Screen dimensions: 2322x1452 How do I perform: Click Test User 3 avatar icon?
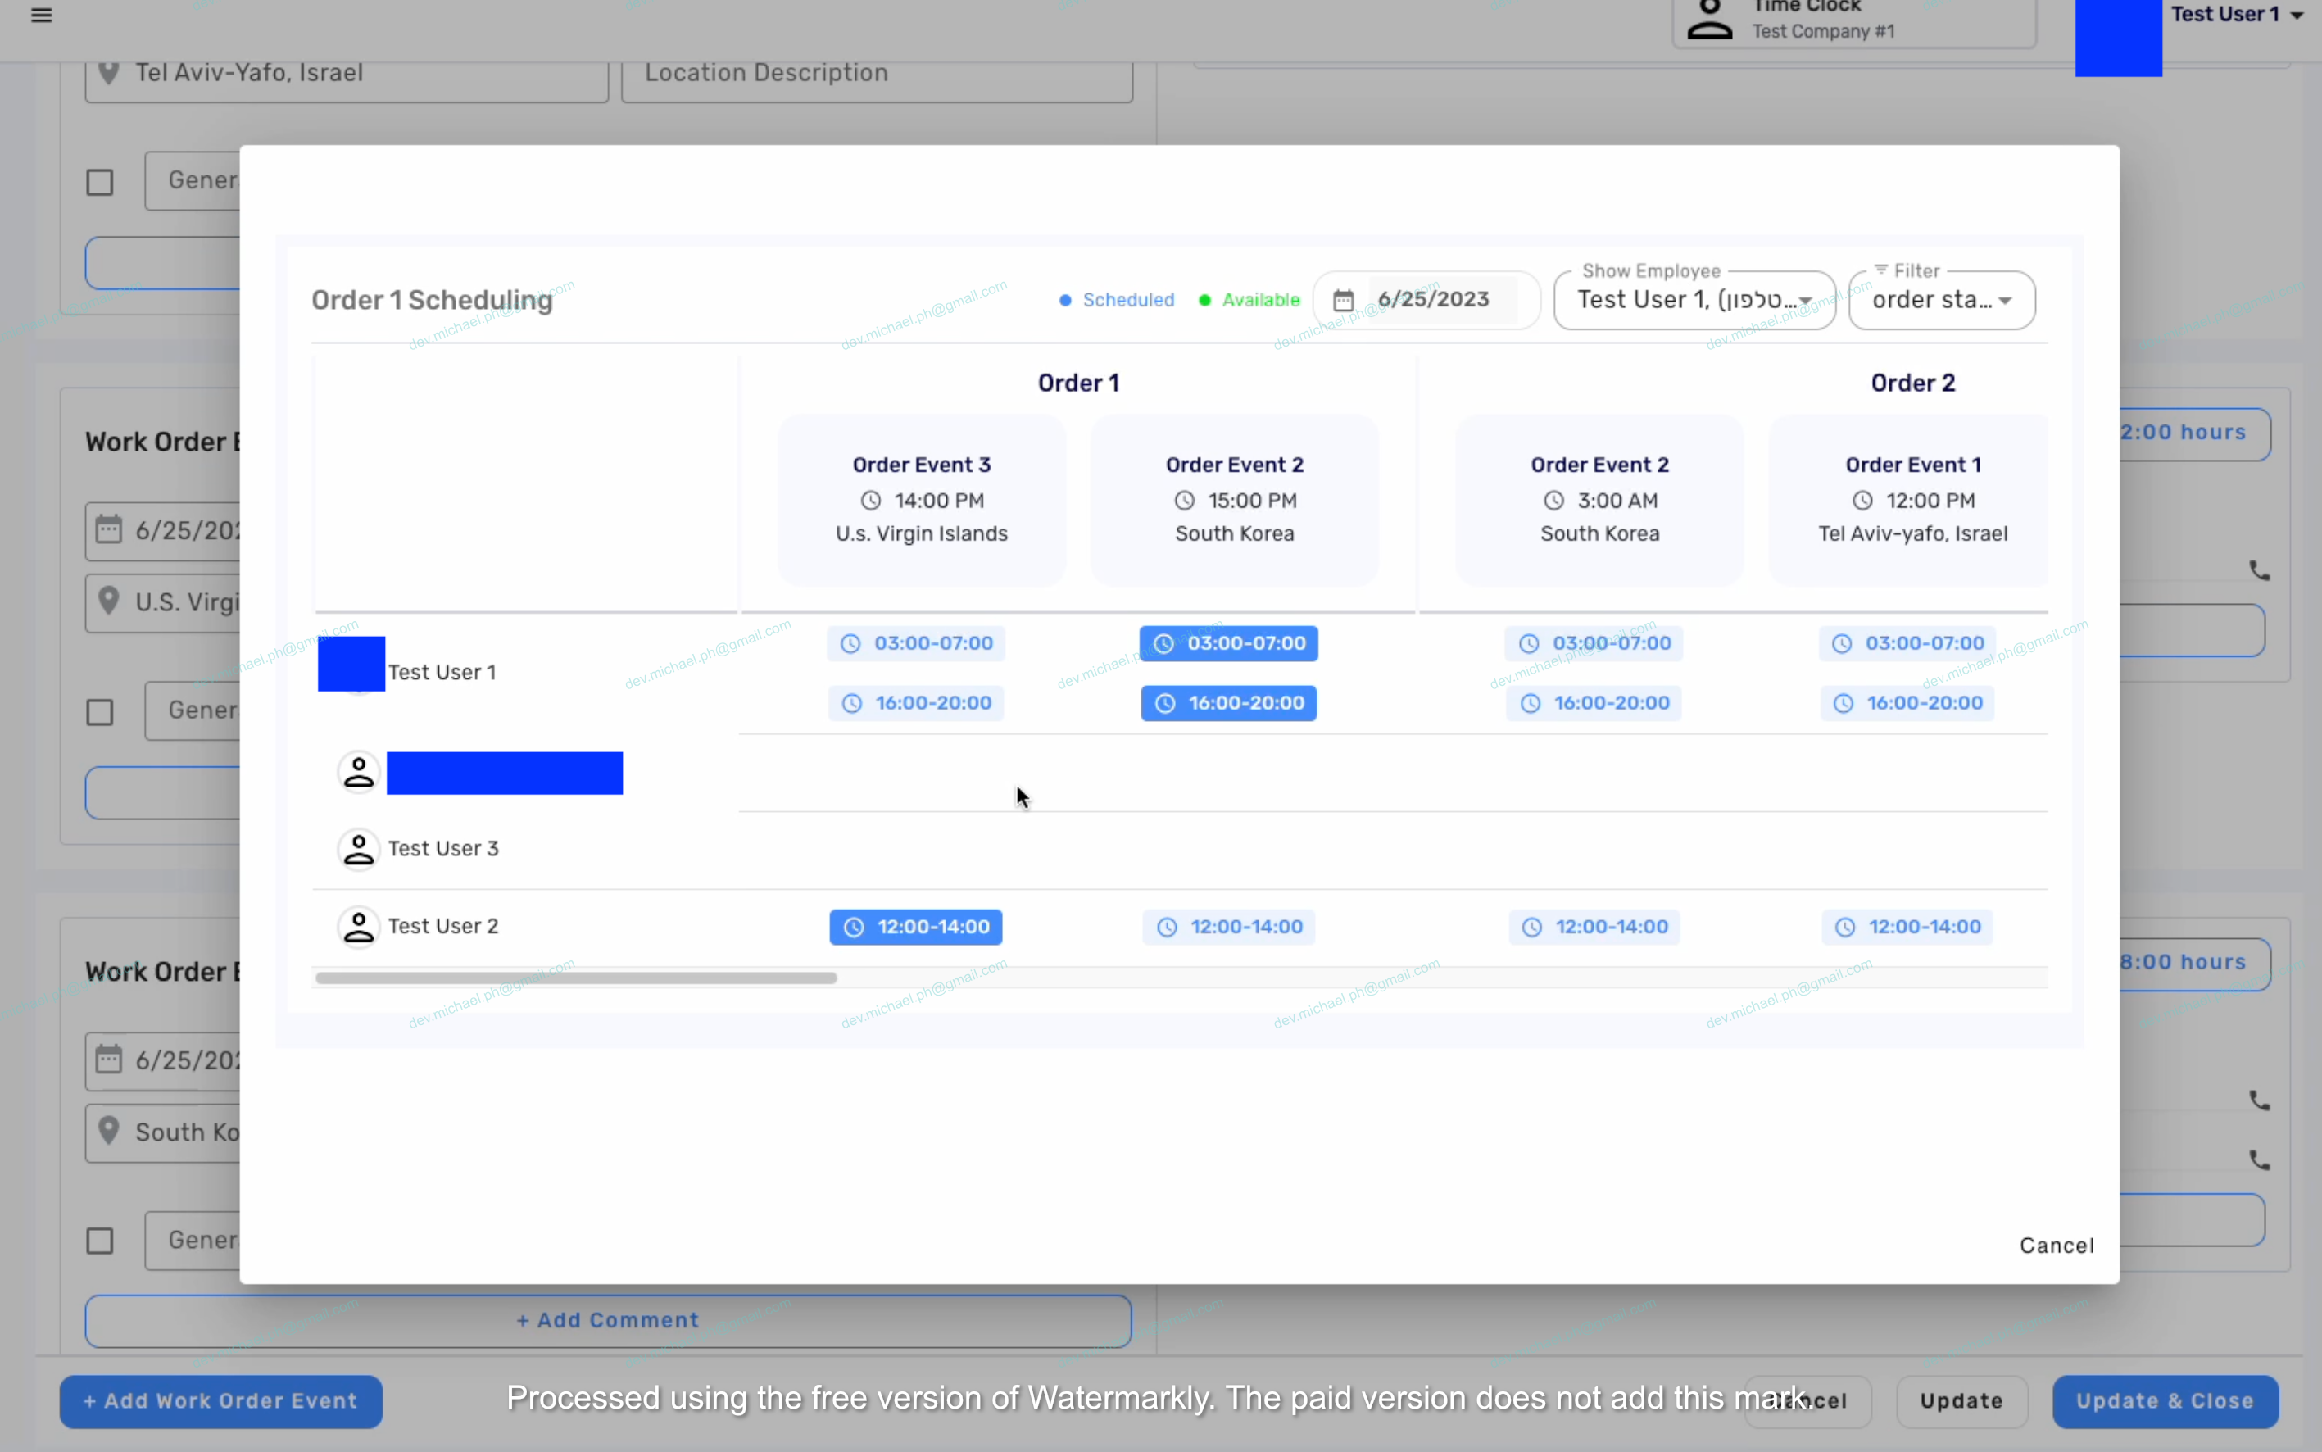pyautogui.click(x=358, y=849)
